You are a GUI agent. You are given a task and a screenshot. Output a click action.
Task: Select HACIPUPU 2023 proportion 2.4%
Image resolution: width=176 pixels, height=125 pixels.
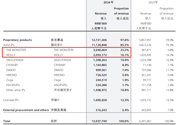(x=170, y=85)
